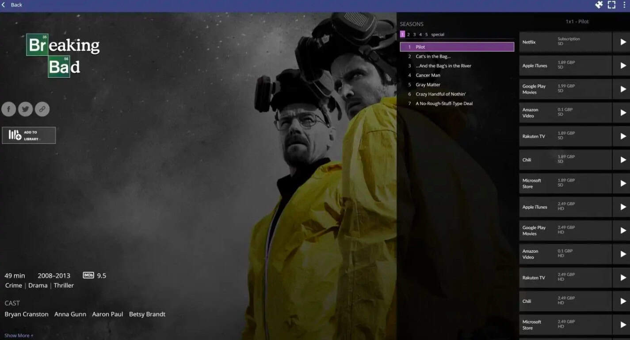Play Rakuten TV 2.49 GBP HD stream

click(x=623, y=278)
